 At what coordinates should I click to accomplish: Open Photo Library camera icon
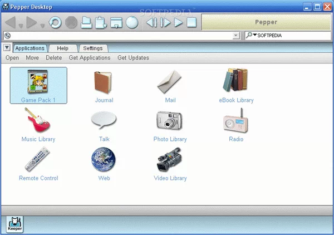169,120
